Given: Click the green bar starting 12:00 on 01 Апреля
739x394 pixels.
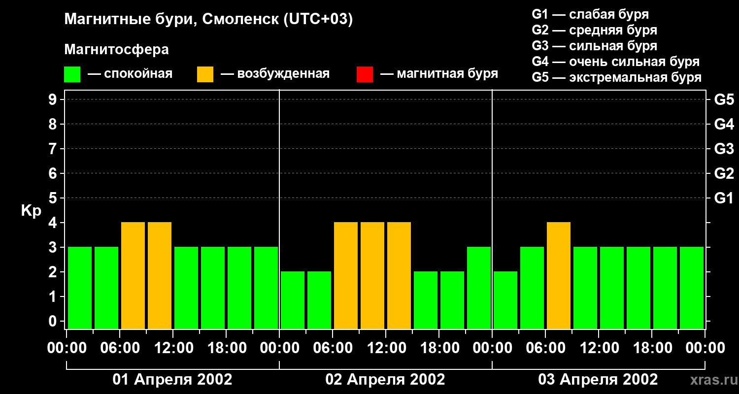Looking at the screenshot, I should click(x=186, y=288).
